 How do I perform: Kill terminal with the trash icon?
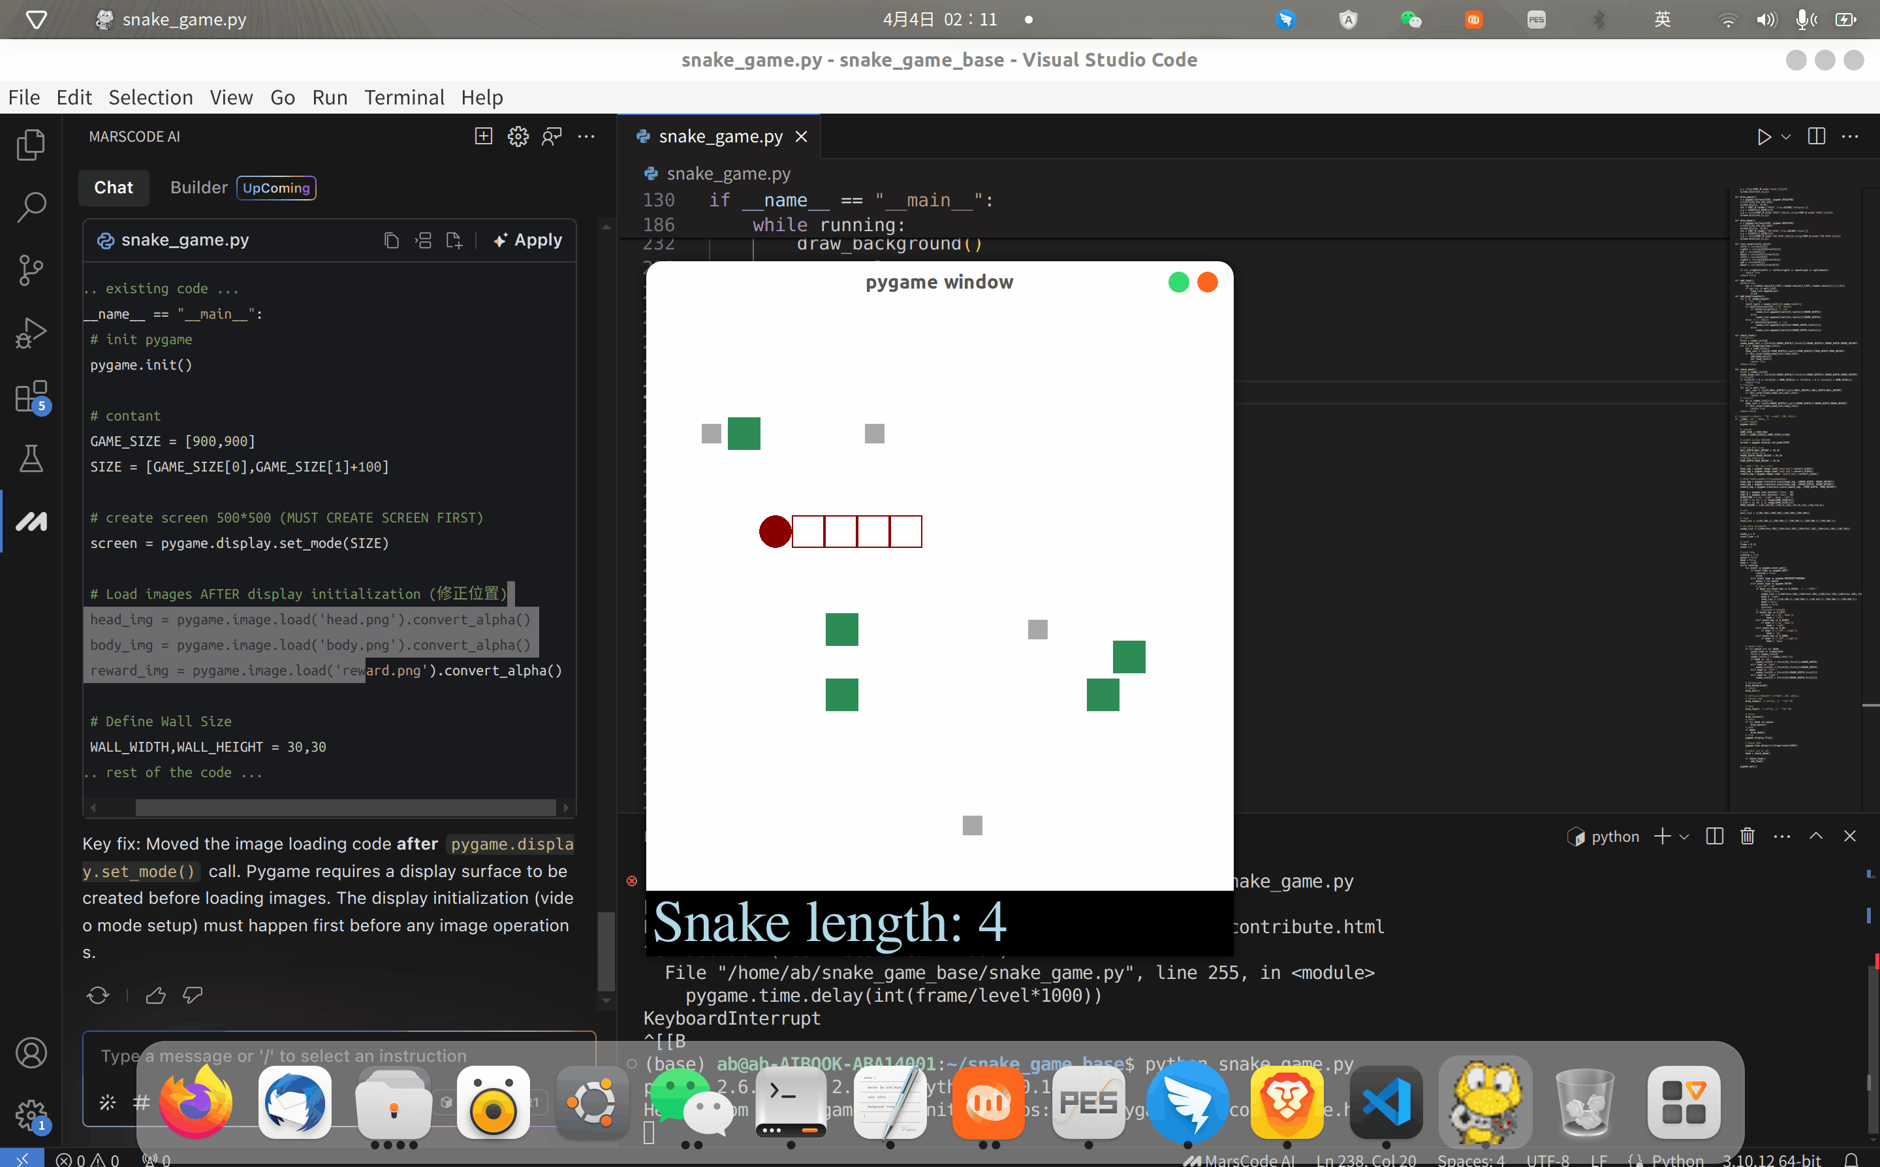[x=1747, y=837]
